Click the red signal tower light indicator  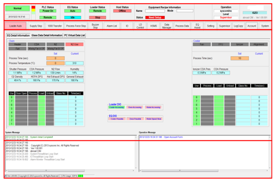[x=33, y=7]
